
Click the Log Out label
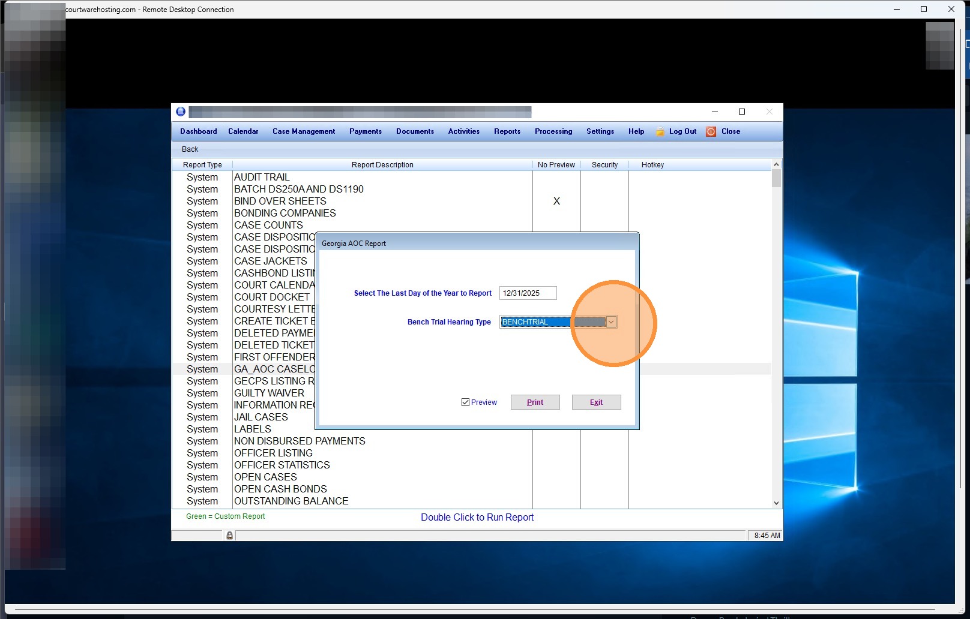click(683, 131)
